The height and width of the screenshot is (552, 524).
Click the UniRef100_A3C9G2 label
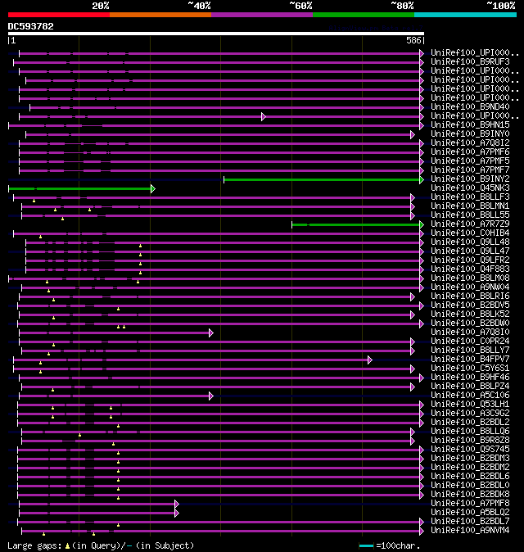(470, 414)
